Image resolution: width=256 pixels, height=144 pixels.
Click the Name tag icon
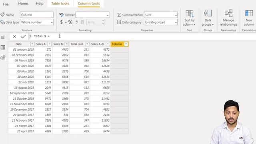coord(2,15)
